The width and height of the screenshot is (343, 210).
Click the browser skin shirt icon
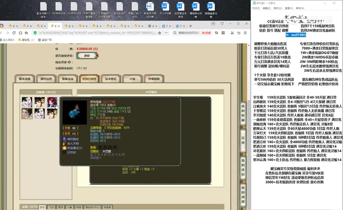point(222,23)
